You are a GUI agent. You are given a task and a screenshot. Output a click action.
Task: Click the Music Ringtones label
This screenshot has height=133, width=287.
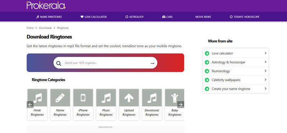[x=106, y=113]
